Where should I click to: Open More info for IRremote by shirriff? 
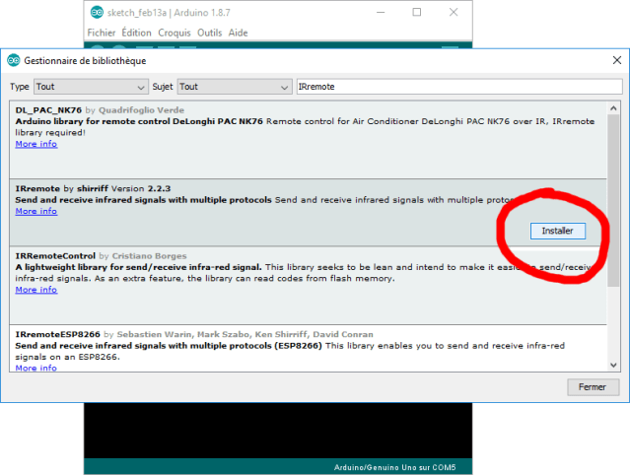[35, 211]
